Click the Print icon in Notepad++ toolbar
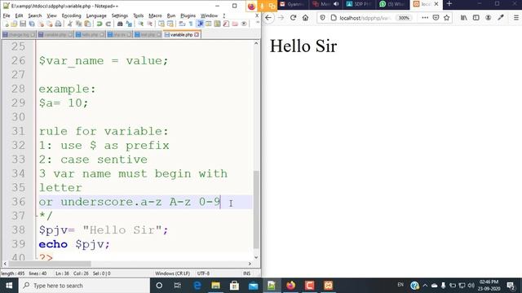The width and height of the screenshot is (522, 293). click(58, 24)
